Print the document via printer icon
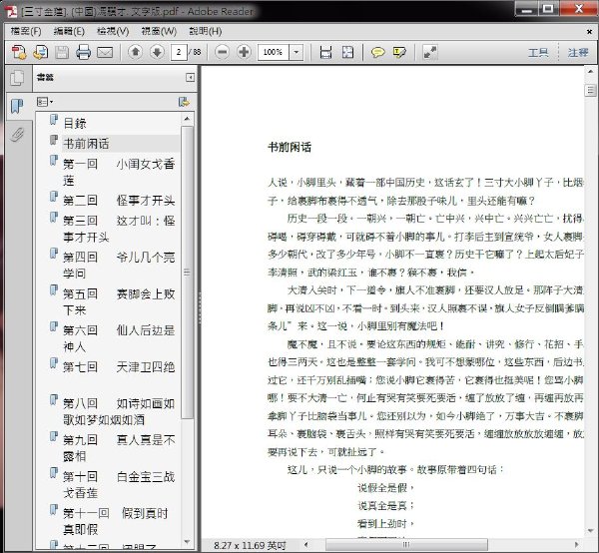The height and width of the screenshot is (553, 599). [83, 52]
